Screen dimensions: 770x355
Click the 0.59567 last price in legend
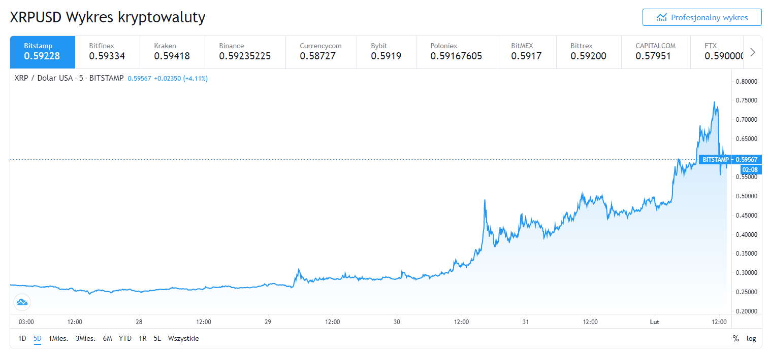click(139, 79)
